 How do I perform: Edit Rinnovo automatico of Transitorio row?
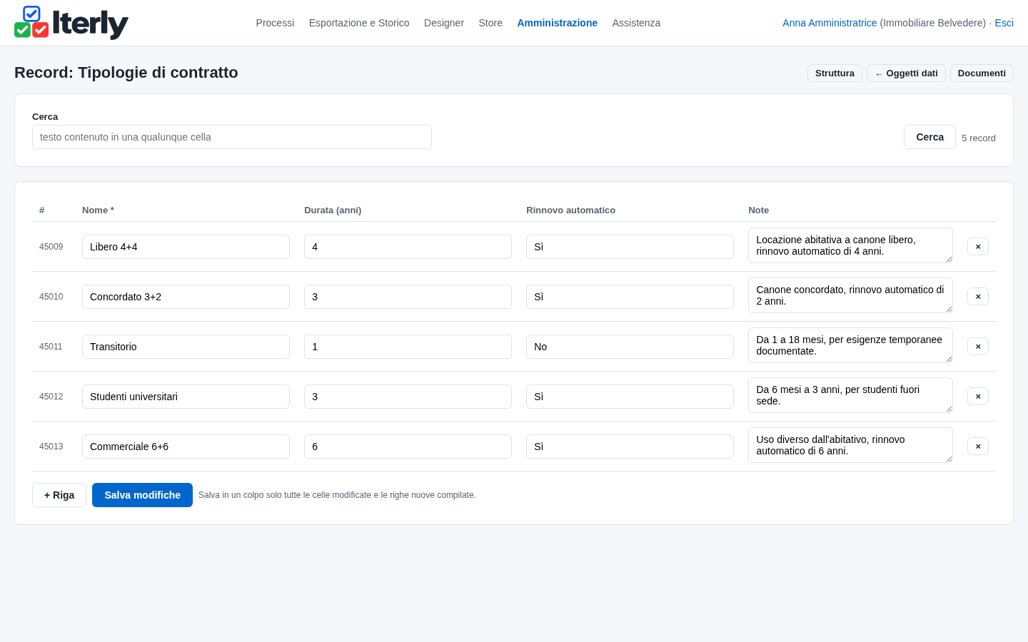click(x=630, y=347)
